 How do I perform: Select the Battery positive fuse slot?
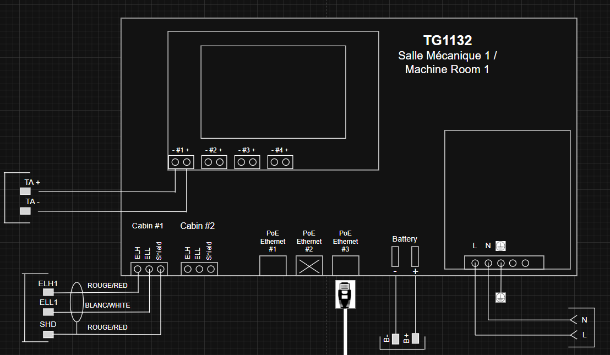(x=415, y=256)
